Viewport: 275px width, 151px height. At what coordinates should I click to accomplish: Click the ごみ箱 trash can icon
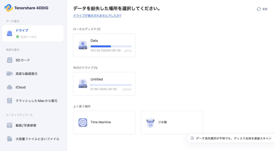pos(150,123)
